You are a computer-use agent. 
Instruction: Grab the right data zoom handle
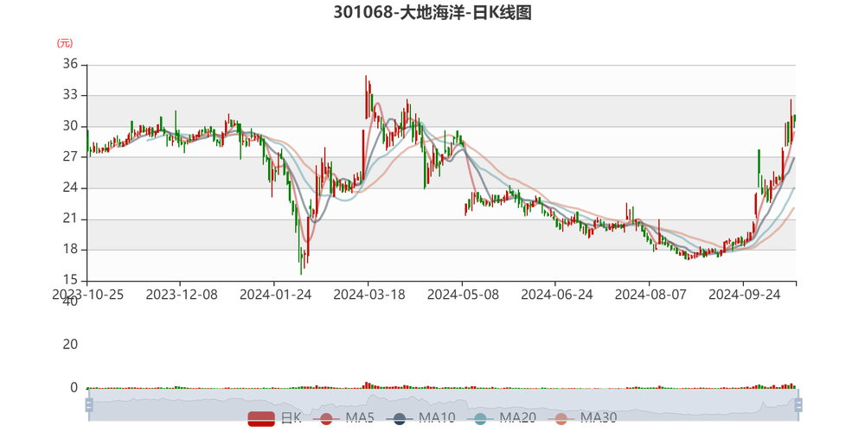(x=798, y=405)
